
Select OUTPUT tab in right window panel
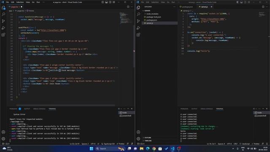194,109
